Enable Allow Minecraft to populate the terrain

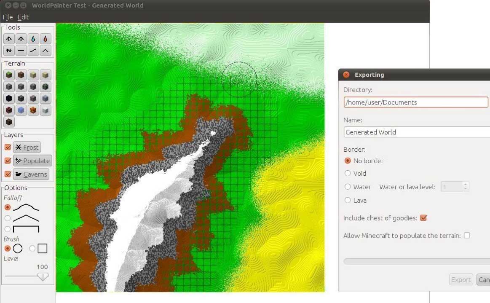pos(467,236)
